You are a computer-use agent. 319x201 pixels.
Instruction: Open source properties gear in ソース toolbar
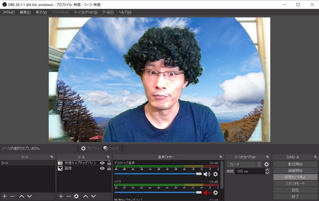tap(76, 196)
